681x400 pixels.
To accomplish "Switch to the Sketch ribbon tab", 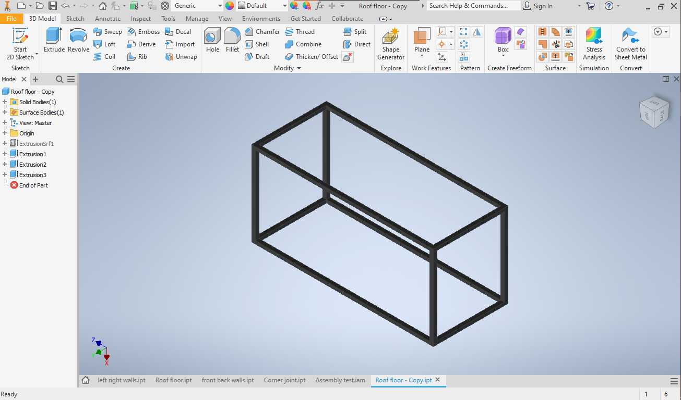I will 75,19.
